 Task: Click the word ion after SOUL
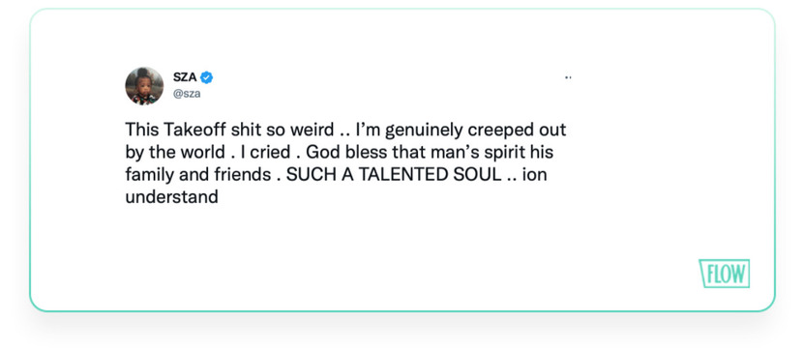pos(535,174)
